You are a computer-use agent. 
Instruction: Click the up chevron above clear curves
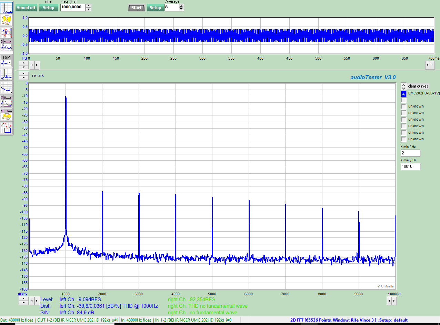tap(403, 84)
